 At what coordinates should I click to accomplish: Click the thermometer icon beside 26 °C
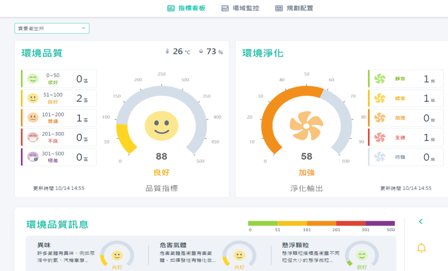[x=167, y=52]
